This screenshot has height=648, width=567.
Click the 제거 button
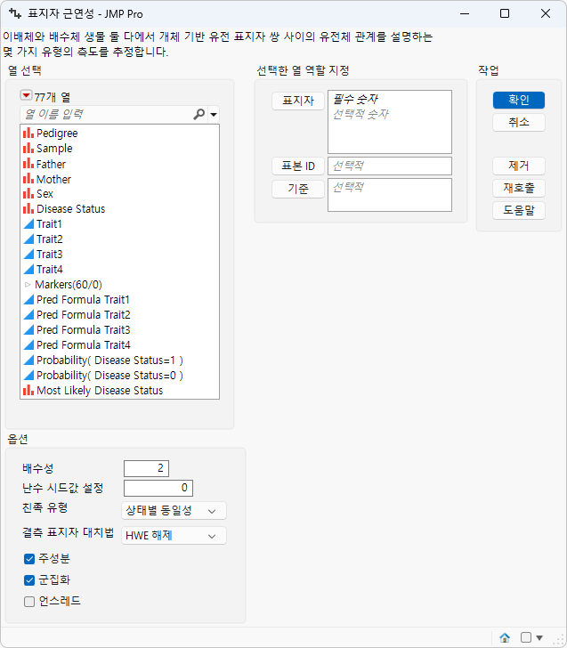(x=519, y=166)
